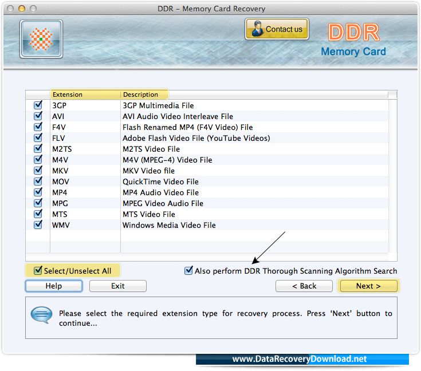Click the DDR orange pattern logo icon
This screenshot has height=371, width=421.
[x=41, y=39]
